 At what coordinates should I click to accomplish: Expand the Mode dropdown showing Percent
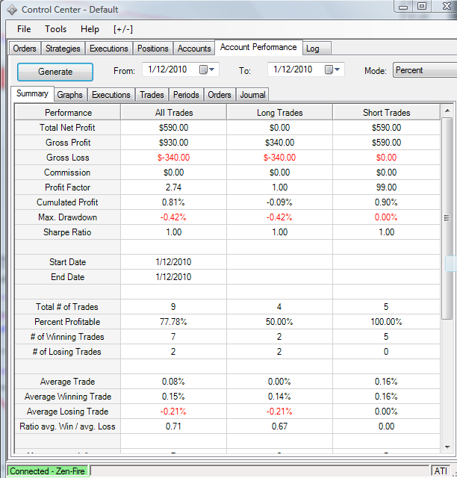[425, 70]
